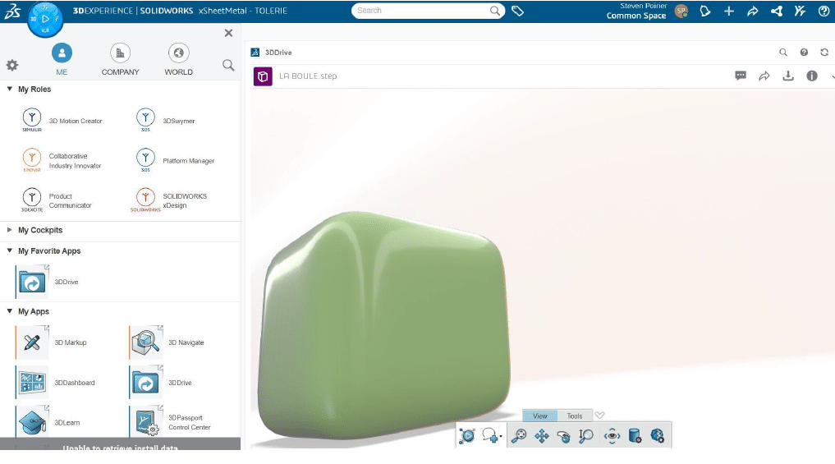The height and width of the screenshot is (464, 835).
Task: Click the search icon in compass panel
Action: pyautogui.click(x=228, y=65)
